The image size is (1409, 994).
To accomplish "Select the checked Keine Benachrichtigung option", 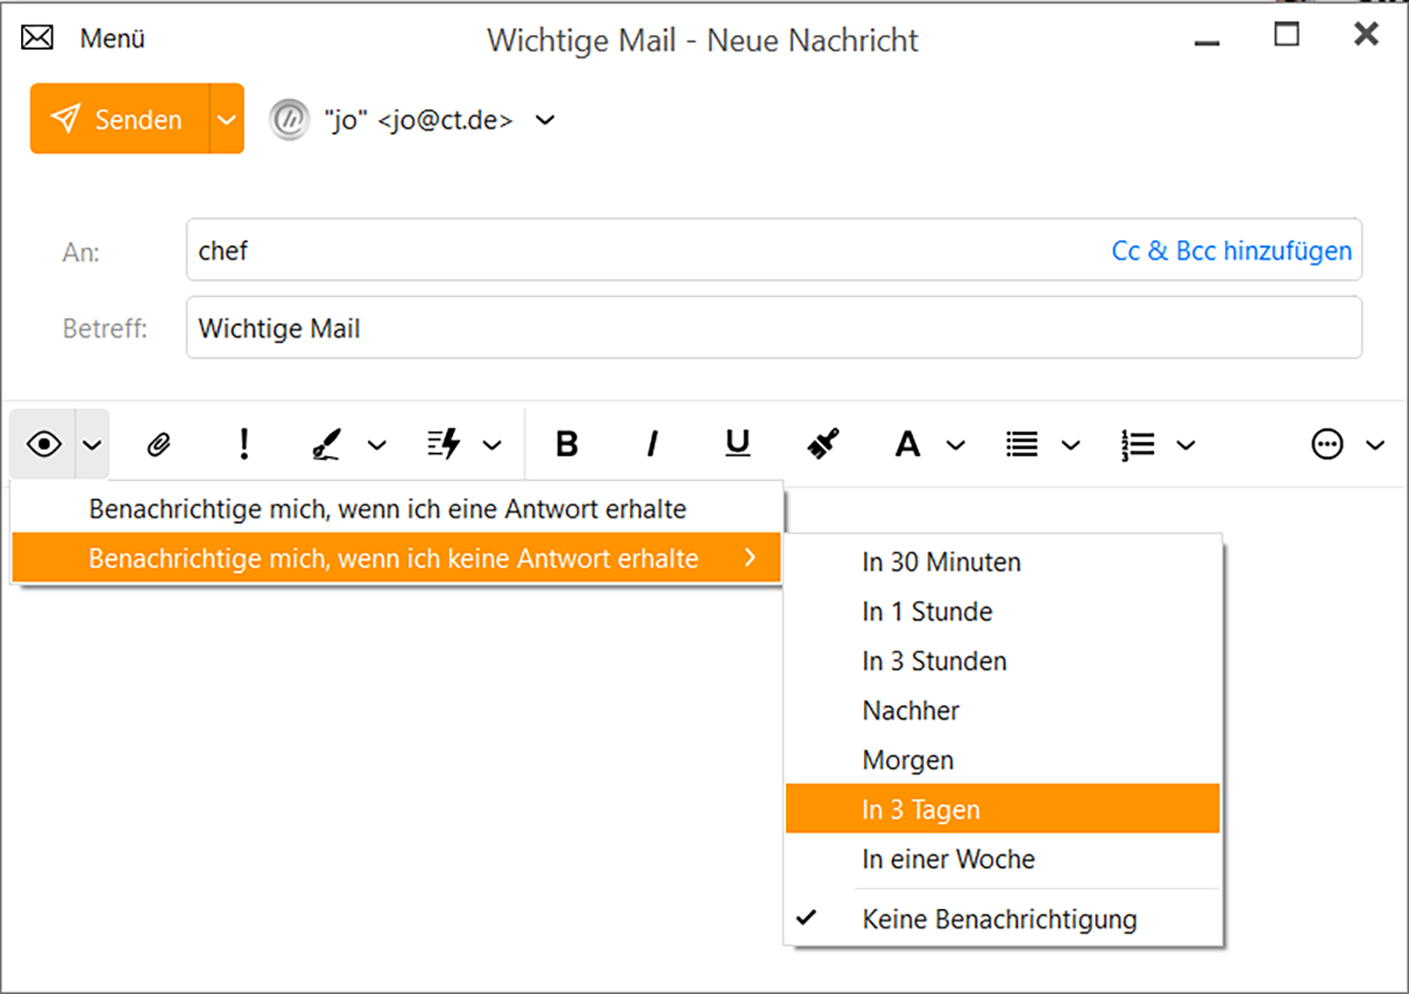I will click(x=999, y=920).
